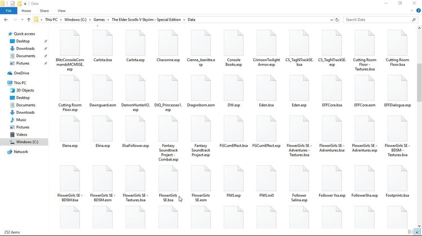Select the FNIS.ini0 file icon
The width and height of the screenshot is (422, 236).
coord(267,178)
